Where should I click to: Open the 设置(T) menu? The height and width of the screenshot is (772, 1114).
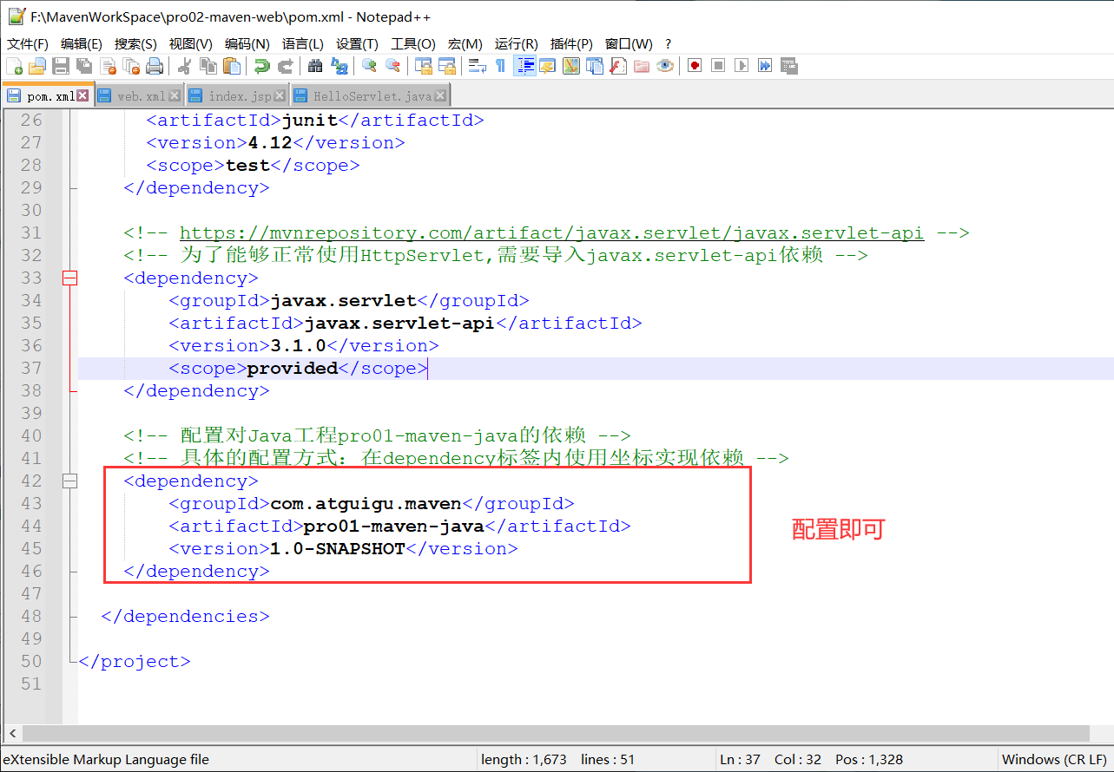tap(357, 43)
